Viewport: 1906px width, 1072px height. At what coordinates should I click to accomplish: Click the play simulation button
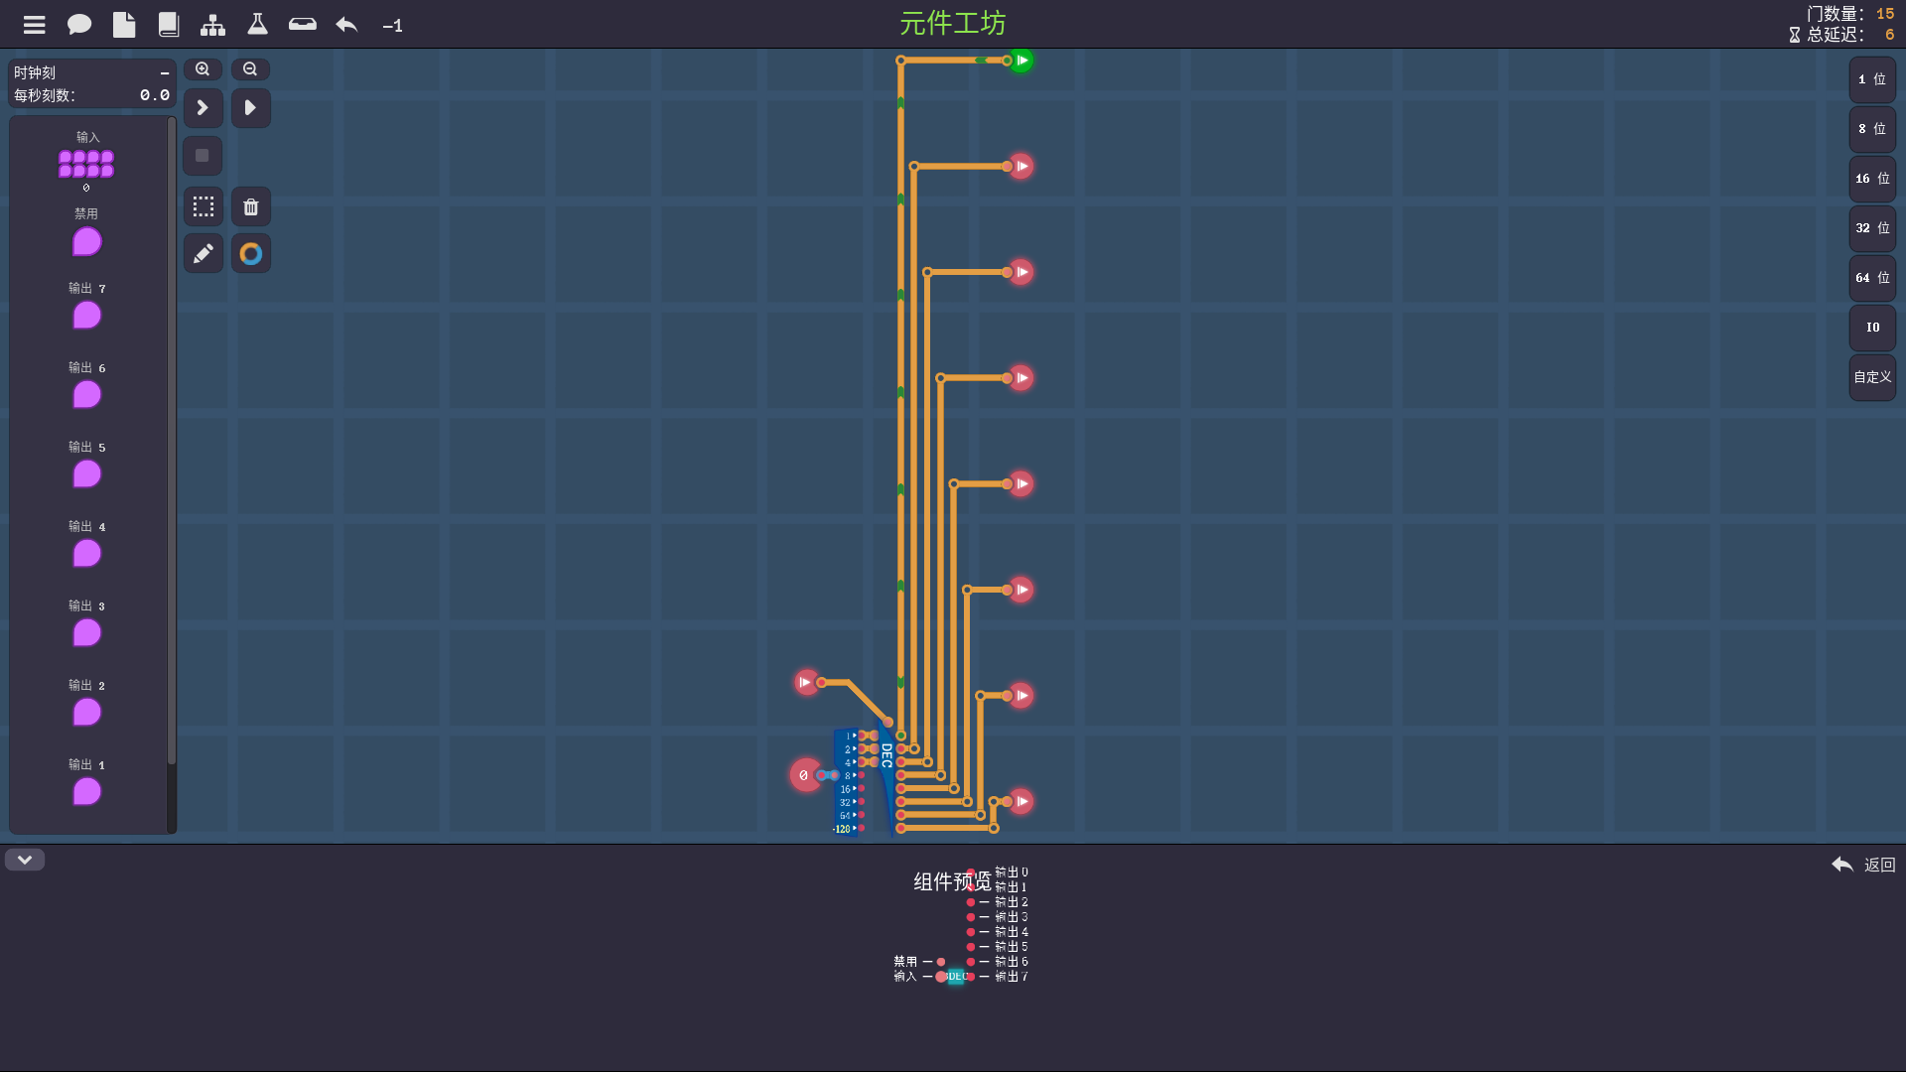tap(251, 107)
